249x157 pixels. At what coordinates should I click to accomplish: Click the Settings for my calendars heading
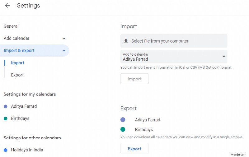click(x=30, y=94)
